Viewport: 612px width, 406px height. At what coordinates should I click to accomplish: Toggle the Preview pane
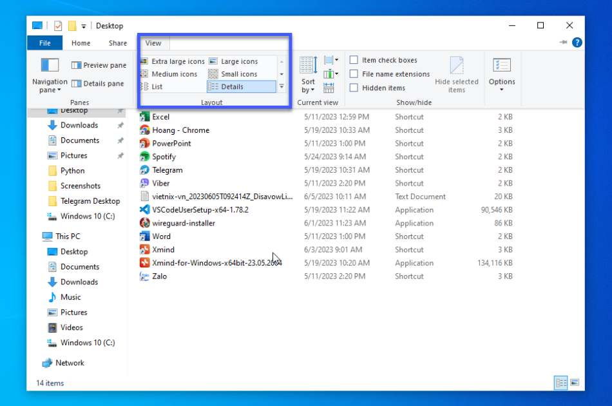(x=99, y=64)
